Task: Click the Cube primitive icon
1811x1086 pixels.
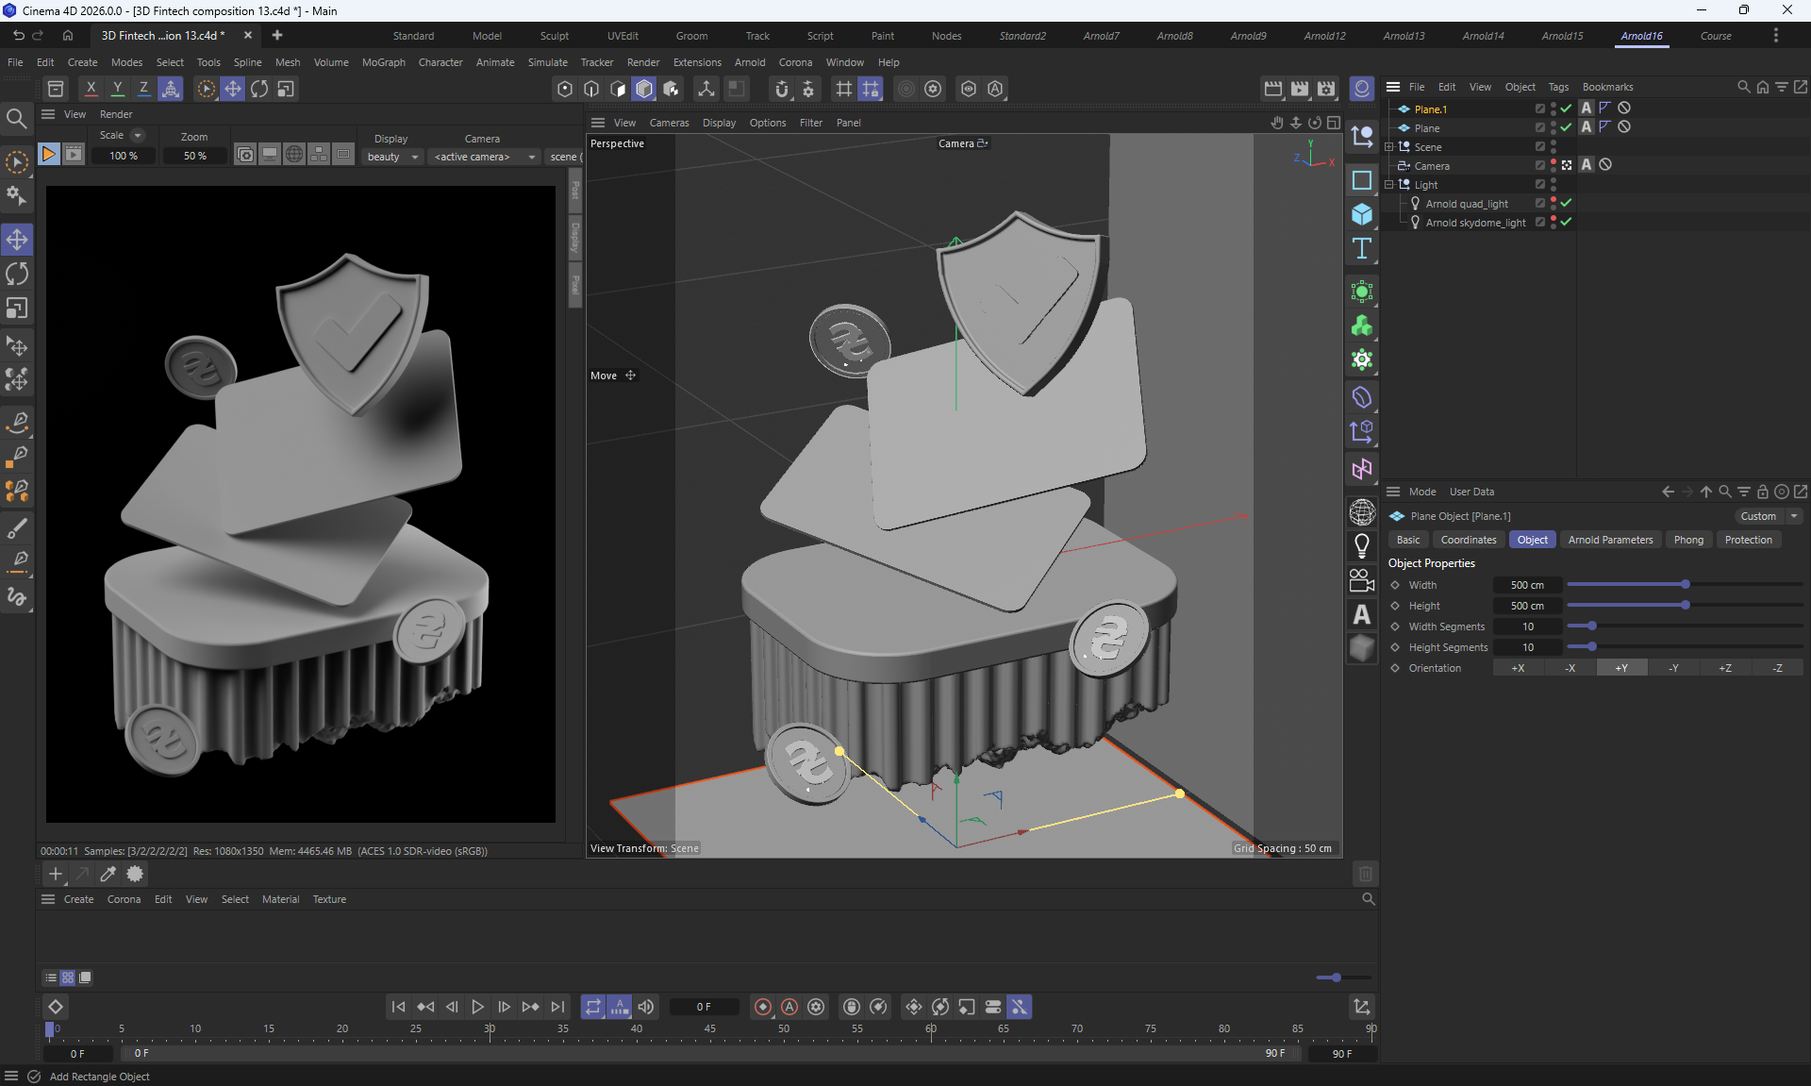Action: [x=1361, y=214]
